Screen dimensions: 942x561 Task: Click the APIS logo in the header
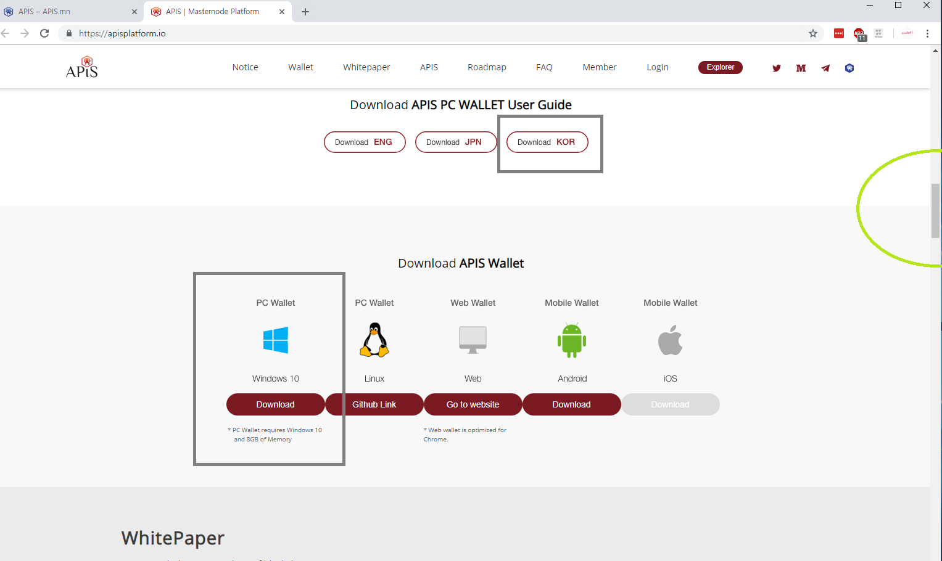click(x=82, y=67)
